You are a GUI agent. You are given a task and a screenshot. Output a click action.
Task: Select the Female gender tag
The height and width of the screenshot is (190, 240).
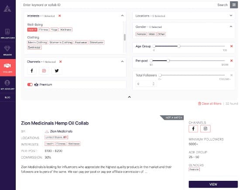point(141,34)
